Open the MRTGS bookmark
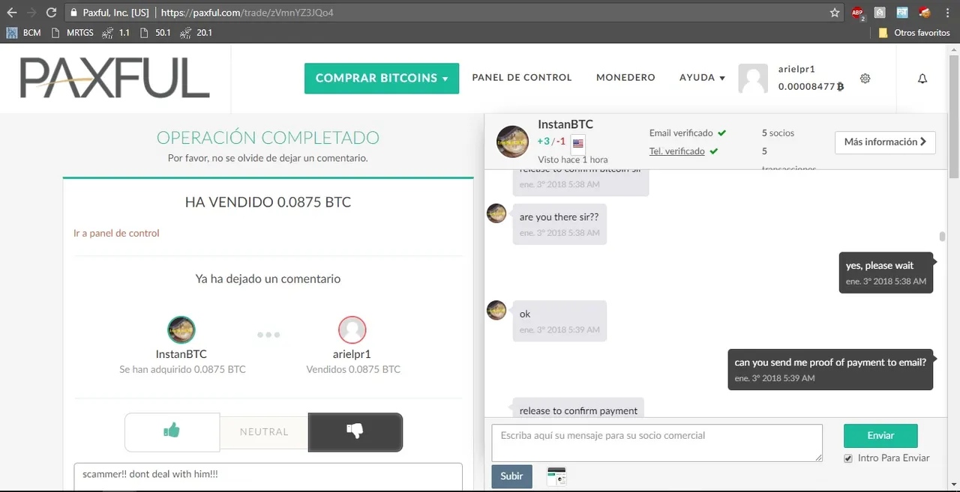 tap(72, 33)
